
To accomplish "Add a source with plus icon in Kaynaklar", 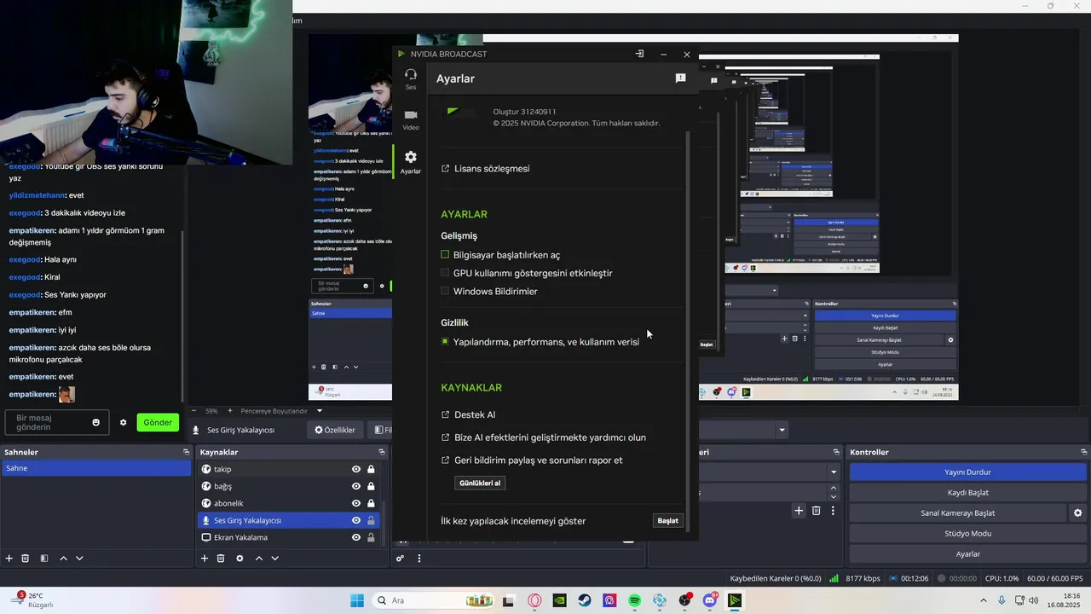I will coord(205,559).
